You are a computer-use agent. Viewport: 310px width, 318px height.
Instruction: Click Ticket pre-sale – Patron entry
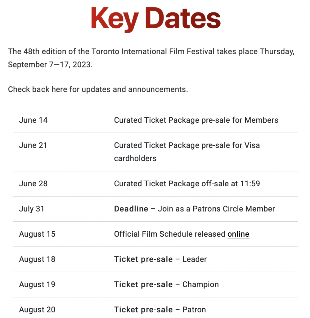tap(160, 310)
